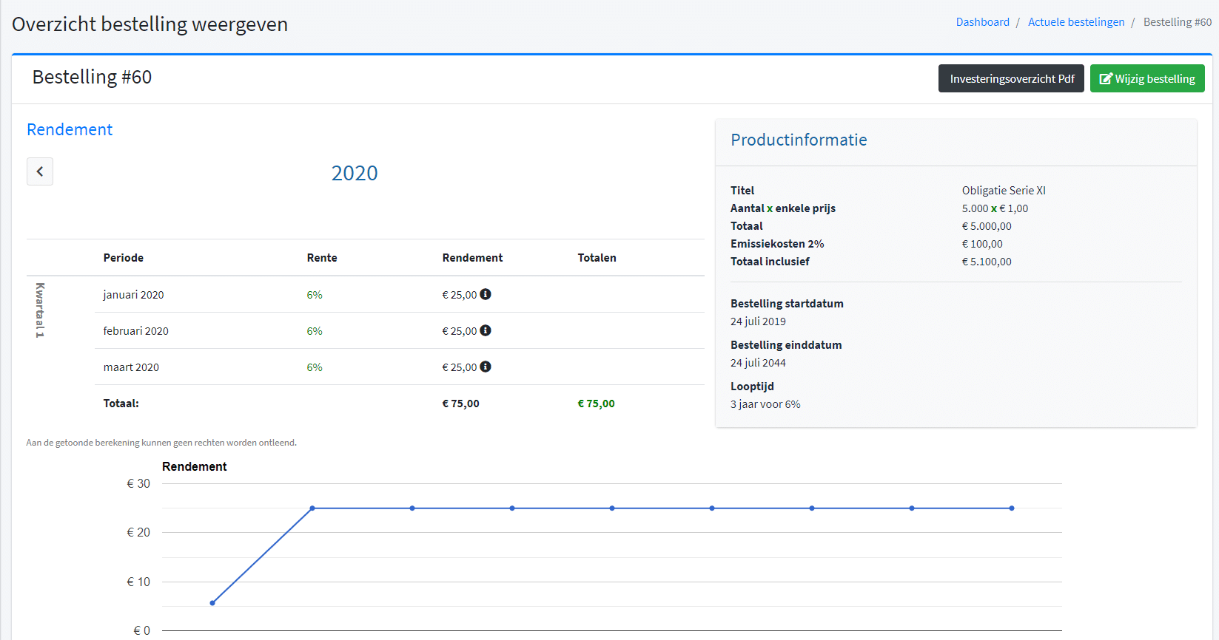Screen dimensions: 1219x640
Task: Click the 3 jaar voor 6% looptijd
Action: coord(765,404)
